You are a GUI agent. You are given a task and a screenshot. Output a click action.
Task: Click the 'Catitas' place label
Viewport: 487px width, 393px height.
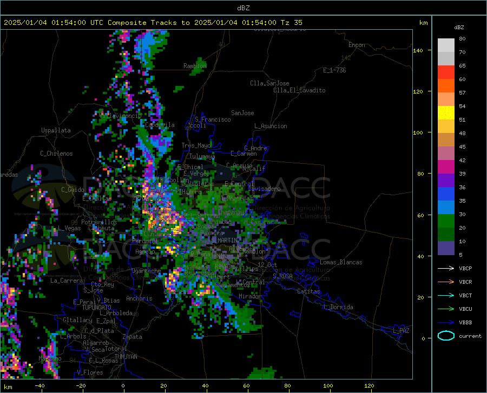tap(309, 291)
